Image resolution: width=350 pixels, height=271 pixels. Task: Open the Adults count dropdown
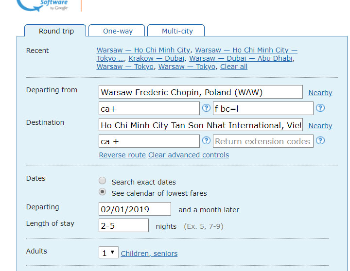coord(108,253)
